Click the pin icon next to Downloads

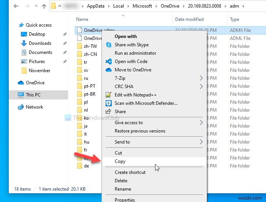[65, 43]
